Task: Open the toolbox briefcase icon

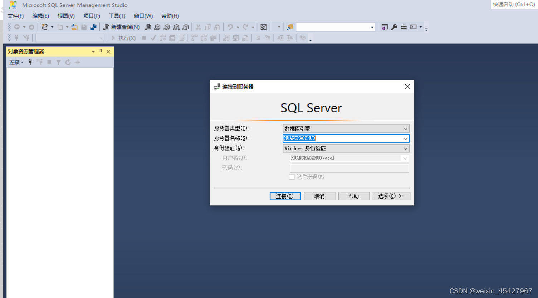Action: tap(404, 27)
